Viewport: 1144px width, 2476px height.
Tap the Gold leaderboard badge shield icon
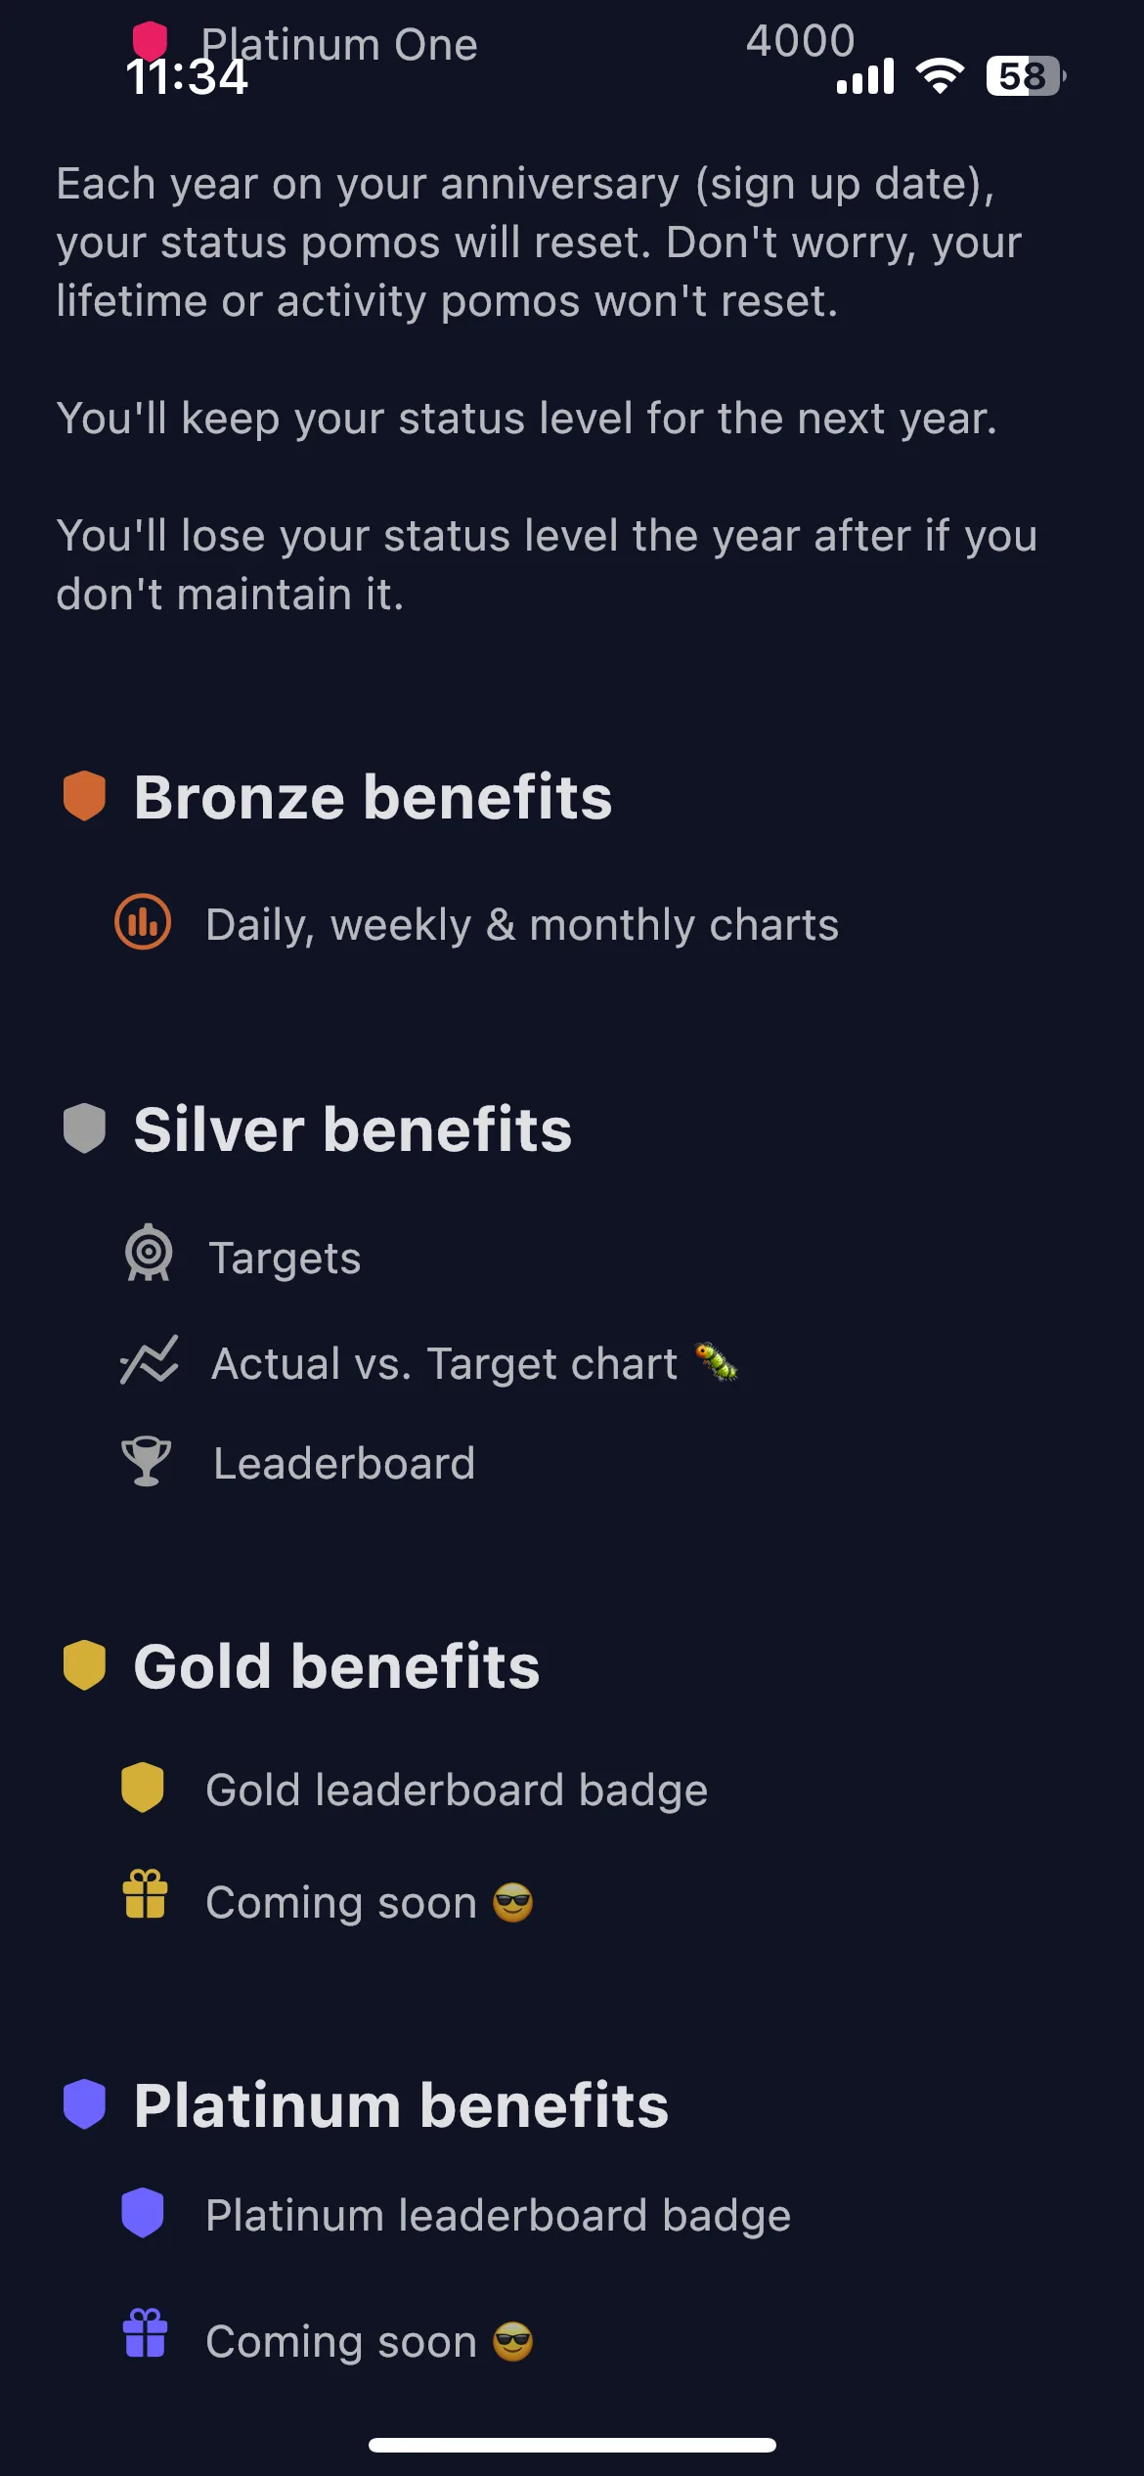tap(143, 1788)
